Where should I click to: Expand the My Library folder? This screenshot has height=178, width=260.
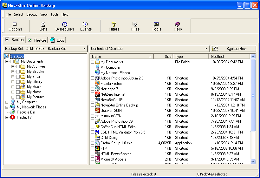click(13, 82)
